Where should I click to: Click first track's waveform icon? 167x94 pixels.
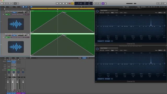tap(16, 24)
